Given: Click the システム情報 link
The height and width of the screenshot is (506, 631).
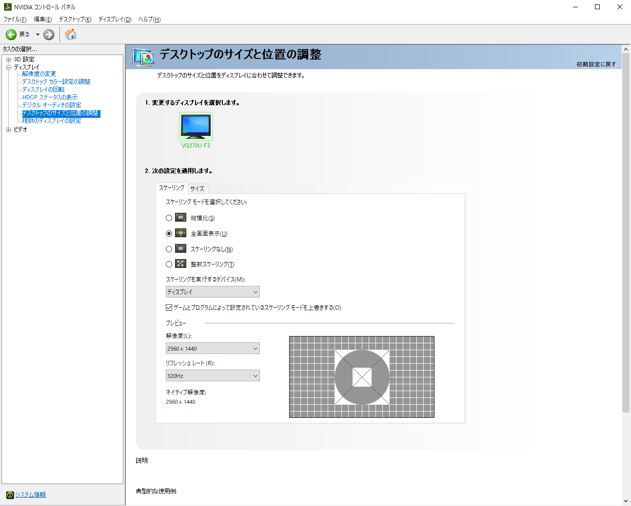Looking at the screenshot, I should pos(30,495).
